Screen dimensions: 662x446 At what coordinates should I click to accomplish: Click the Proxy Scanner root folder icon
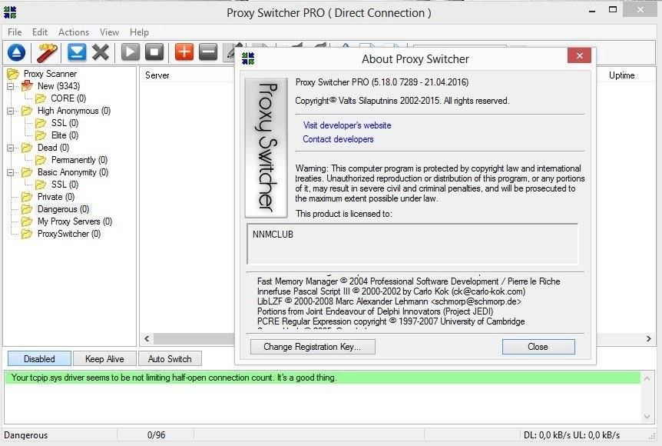[x=13, y=74]
